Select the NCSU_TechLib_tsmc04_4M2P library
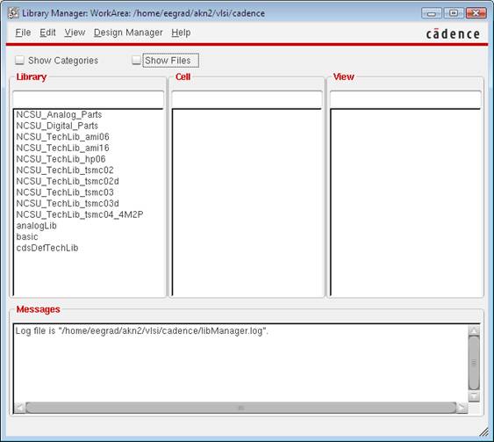The height and width of the screenshot is (442, 494). [80, 214]
